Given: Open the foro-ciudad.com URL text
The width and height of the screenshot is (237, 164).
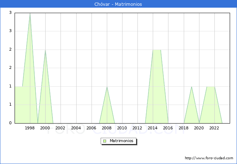Looking at the screenshot, I should point(209,158).
